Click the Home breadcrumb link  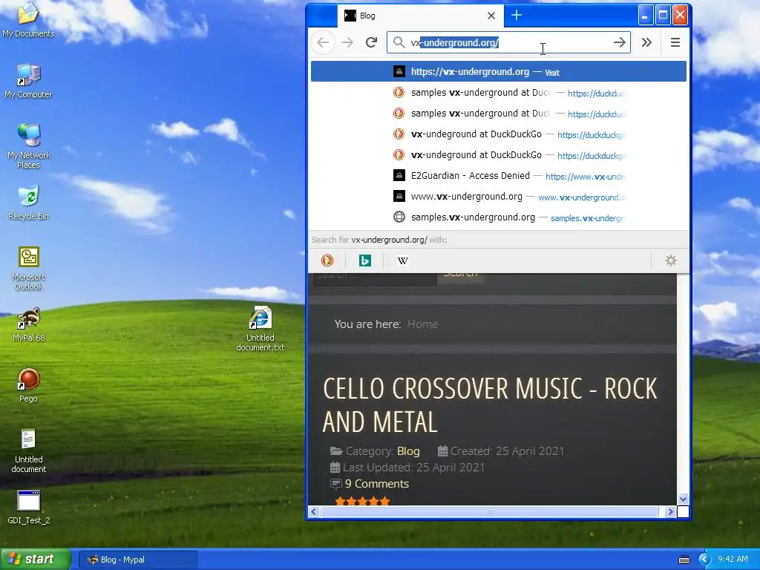click(422, 324)
